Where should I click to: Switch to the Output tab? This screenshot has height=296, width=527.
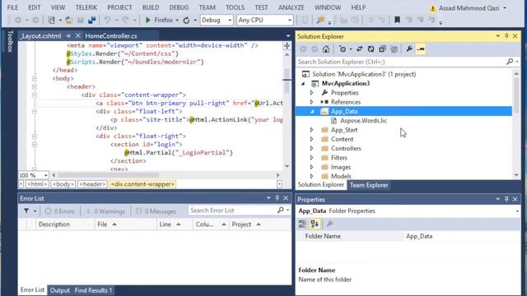coord(59,290)
